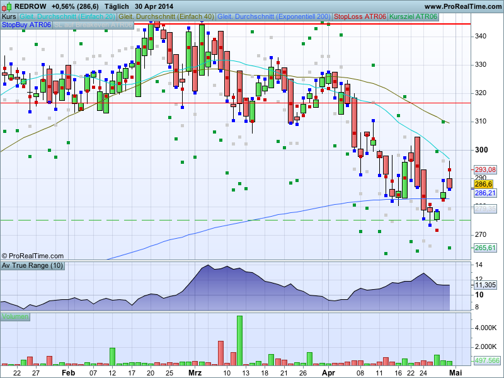Click the candlestick chart icon beside REDROW
Image resolution: width=504 pixels, height=378 pixels.
point(7,6)
